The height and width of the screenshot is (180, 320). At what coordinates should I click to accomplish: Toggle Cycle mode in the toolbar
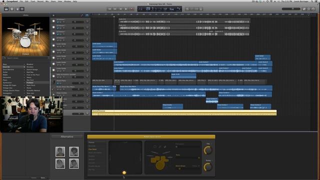point(187,9)
